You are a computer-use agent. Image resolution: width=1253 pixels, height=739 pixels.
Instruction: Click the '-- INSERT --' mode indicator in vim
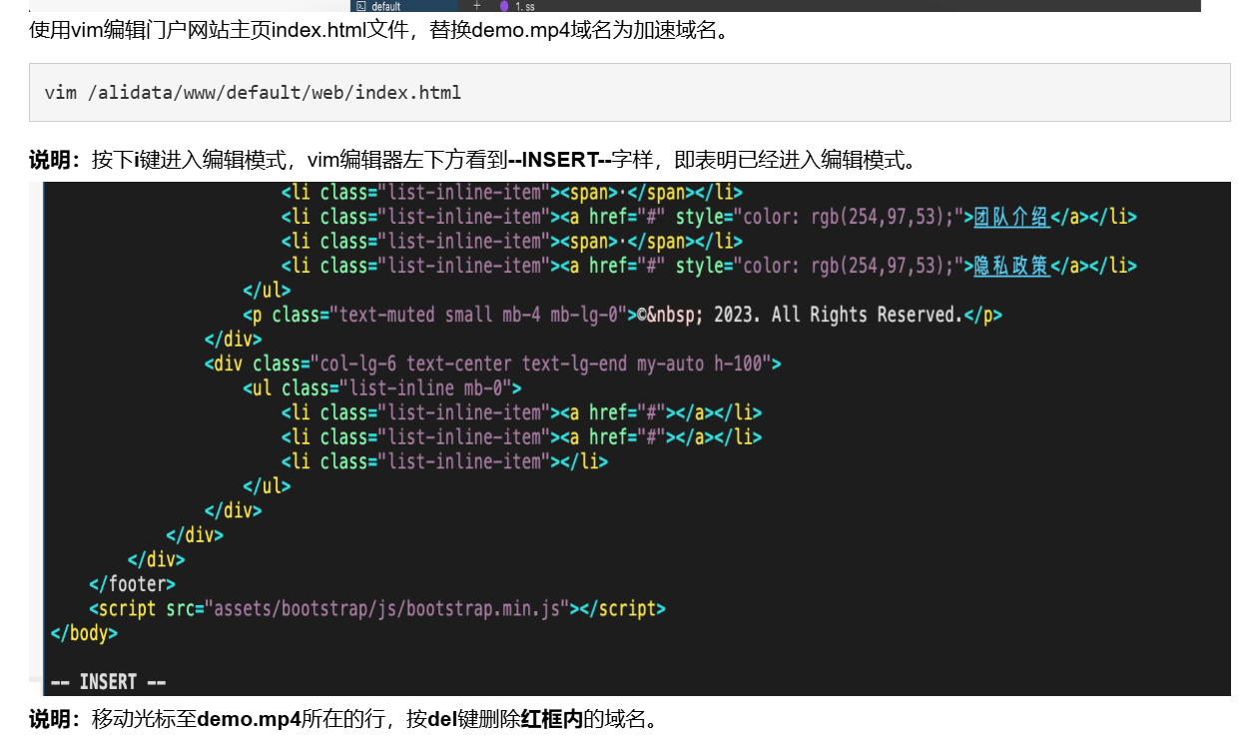pos(108,682)
